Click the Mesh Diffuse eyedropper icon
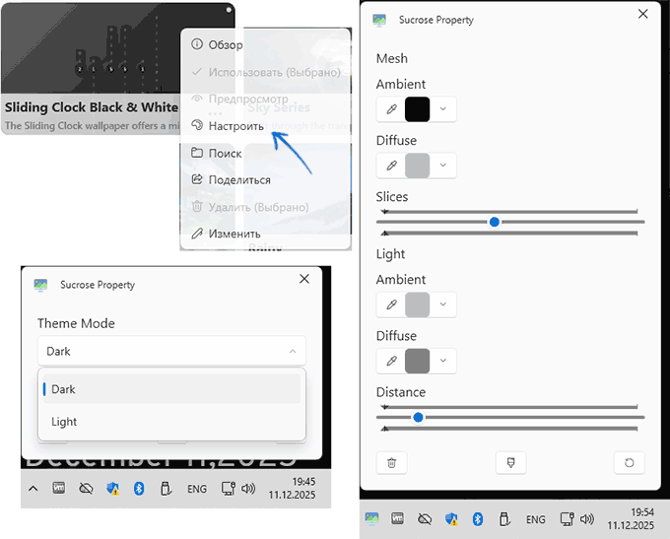Image resolution: width=670 pixels, height=539 pixels. (x=391, y=166)
